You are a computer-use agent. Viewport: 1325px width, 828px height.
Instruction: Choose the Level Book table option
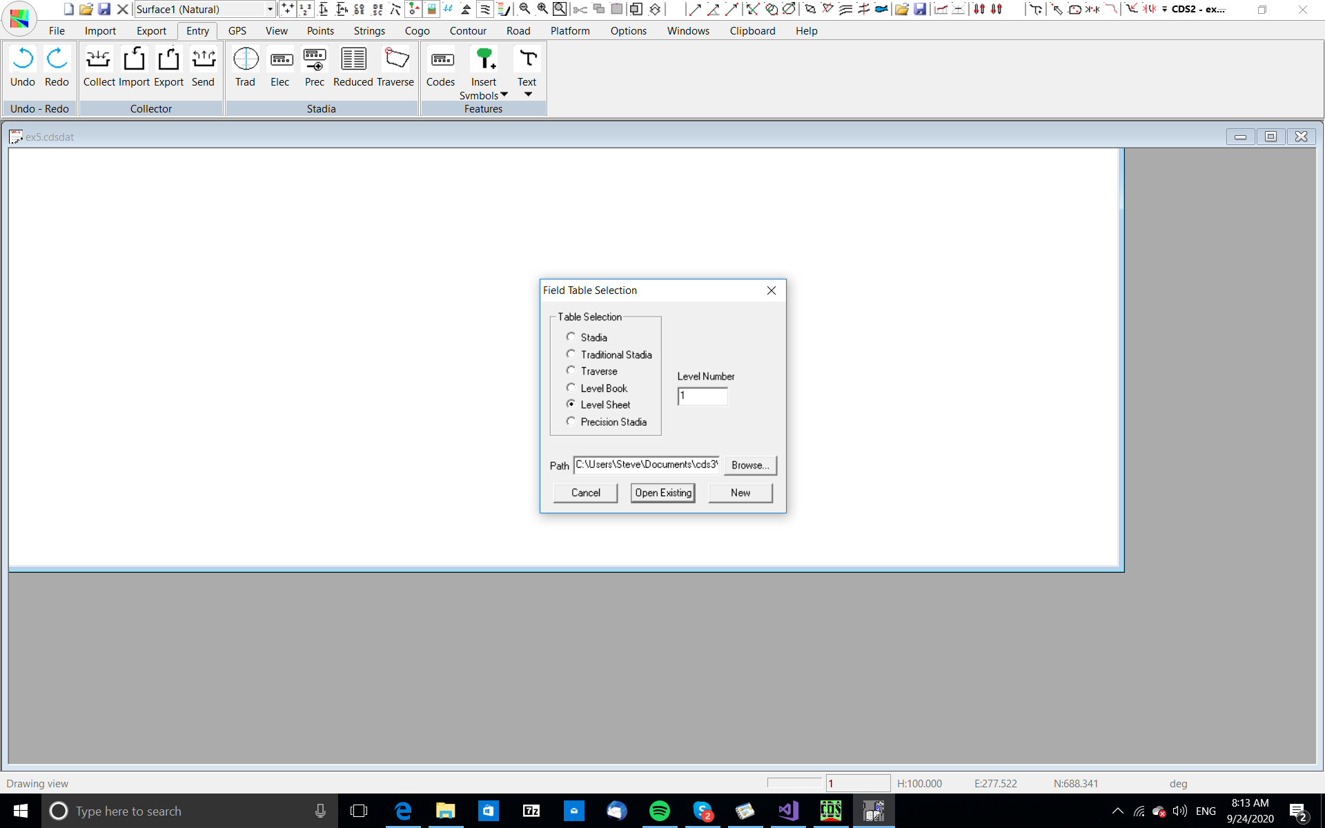[571, 388]
